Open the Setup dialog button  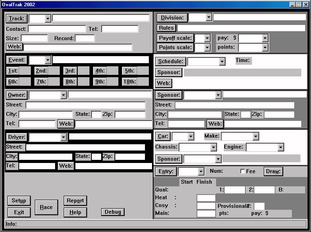pos(19,201)
